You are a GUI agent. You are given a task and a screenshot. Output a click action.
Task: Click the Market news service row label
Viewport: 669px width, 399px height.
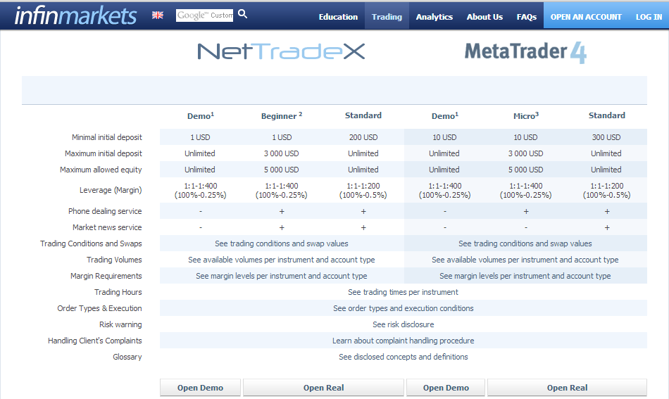coord(107,227)
